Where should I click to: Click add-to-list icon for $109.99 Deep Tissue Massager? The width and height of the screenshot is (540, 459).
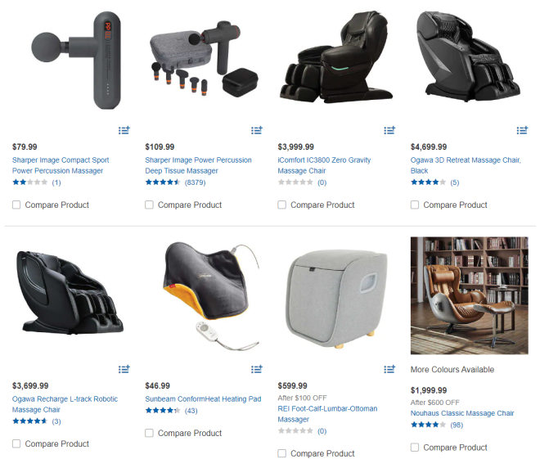pos(257,130)
